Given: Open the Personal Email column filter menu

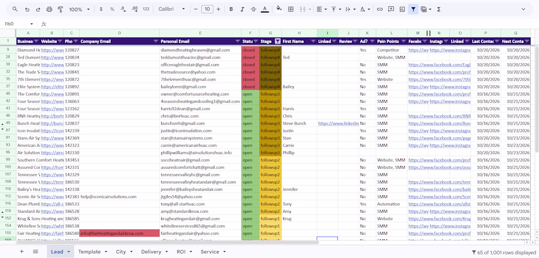Looking at the screenshot, I should (x=238, y=41).
